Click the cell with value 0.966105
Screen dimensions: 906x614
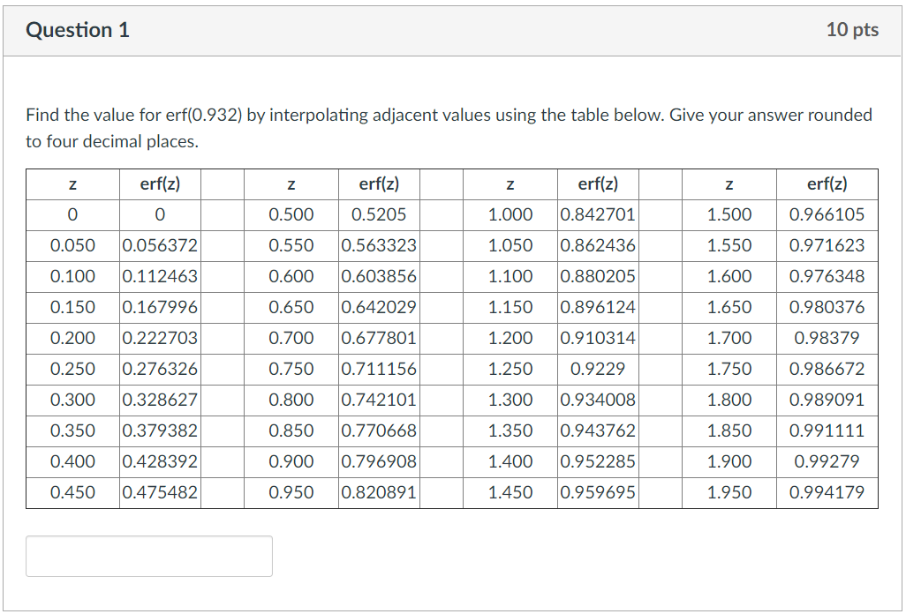click(x=827, y=214)
